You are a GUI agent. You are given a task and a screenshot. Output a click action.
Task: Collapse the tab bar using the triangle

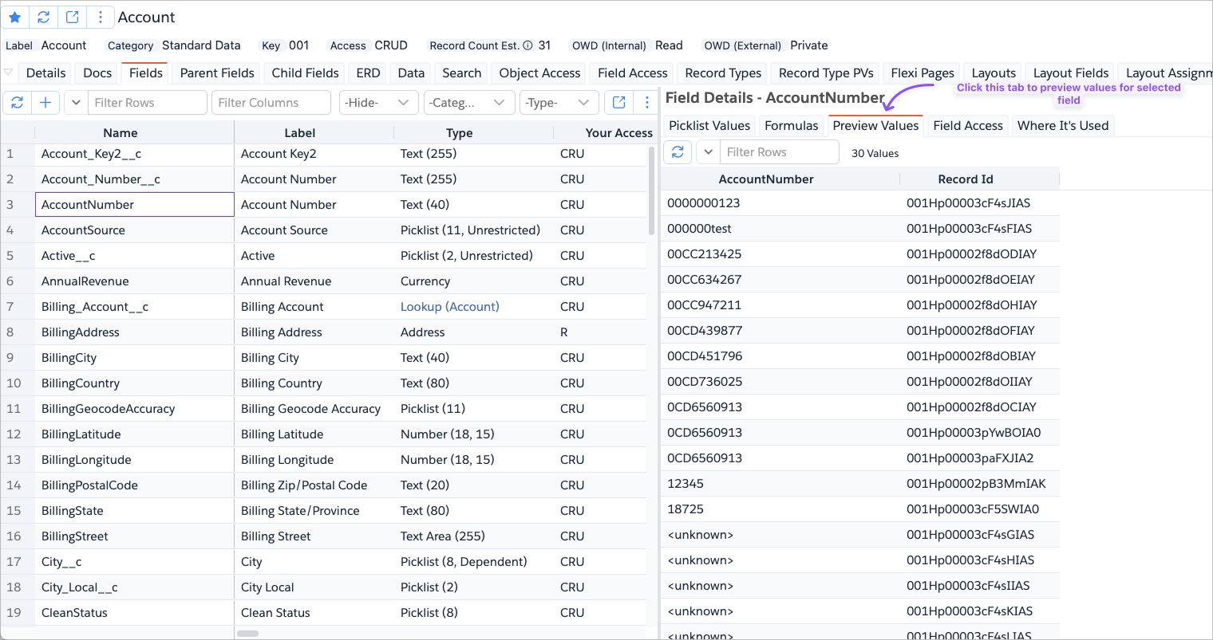pyautogui.click(x=8, y=73)
